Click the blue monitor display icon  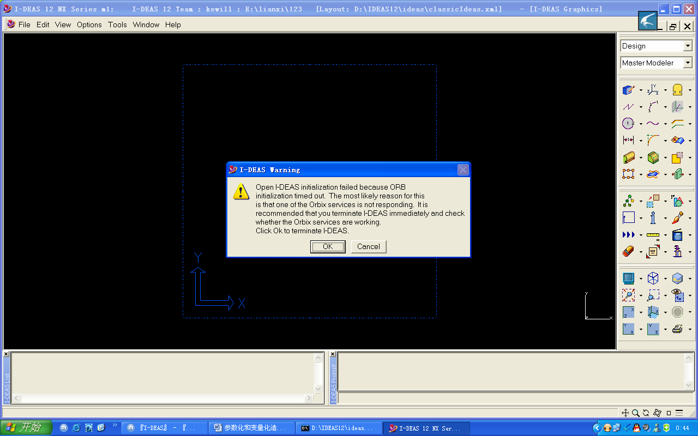coord(629,278)
